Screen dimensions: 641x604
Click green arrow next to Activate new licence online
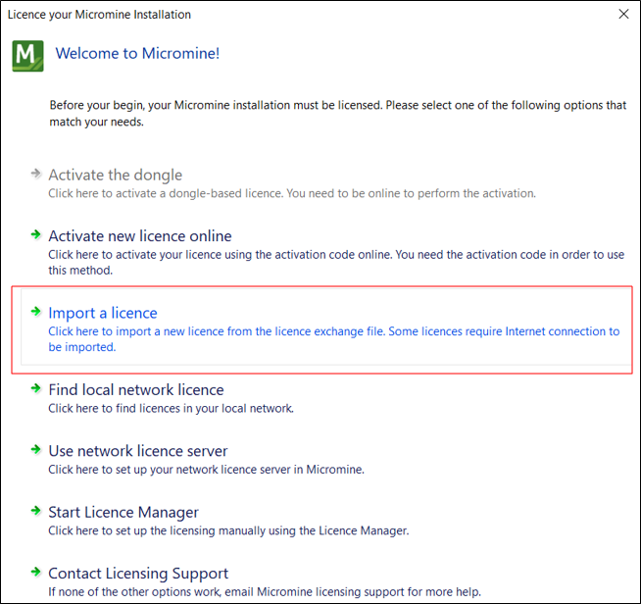(x=36, y=235)
